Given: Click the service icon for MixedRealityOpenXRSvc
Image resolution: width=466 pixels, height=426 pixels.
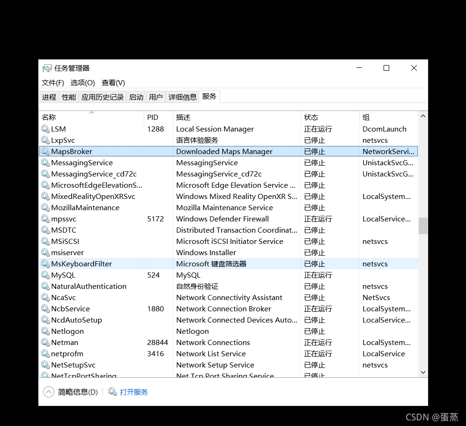Looking at the screenshot, I should tap(45, 196).
